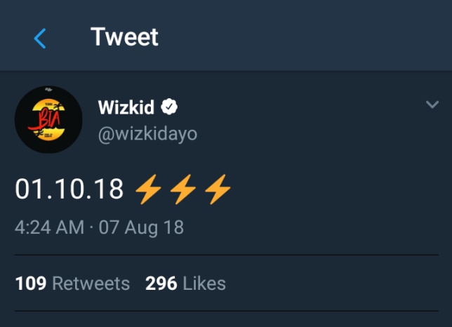Click the verified badge beside Wizkid
Screen dimensions: 452x327
tap(171, 107)
